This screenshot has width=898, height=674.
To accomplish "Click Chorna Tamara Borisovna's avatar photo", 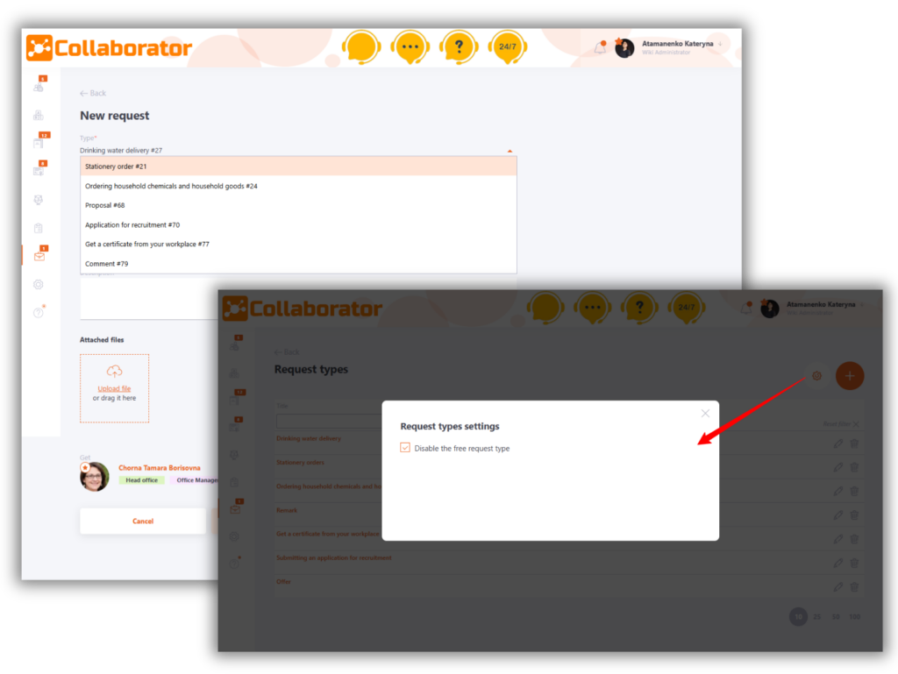I will point(95,477).
